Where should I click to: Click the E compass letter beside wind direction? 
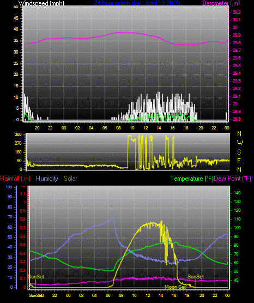[x=239, y=161]
